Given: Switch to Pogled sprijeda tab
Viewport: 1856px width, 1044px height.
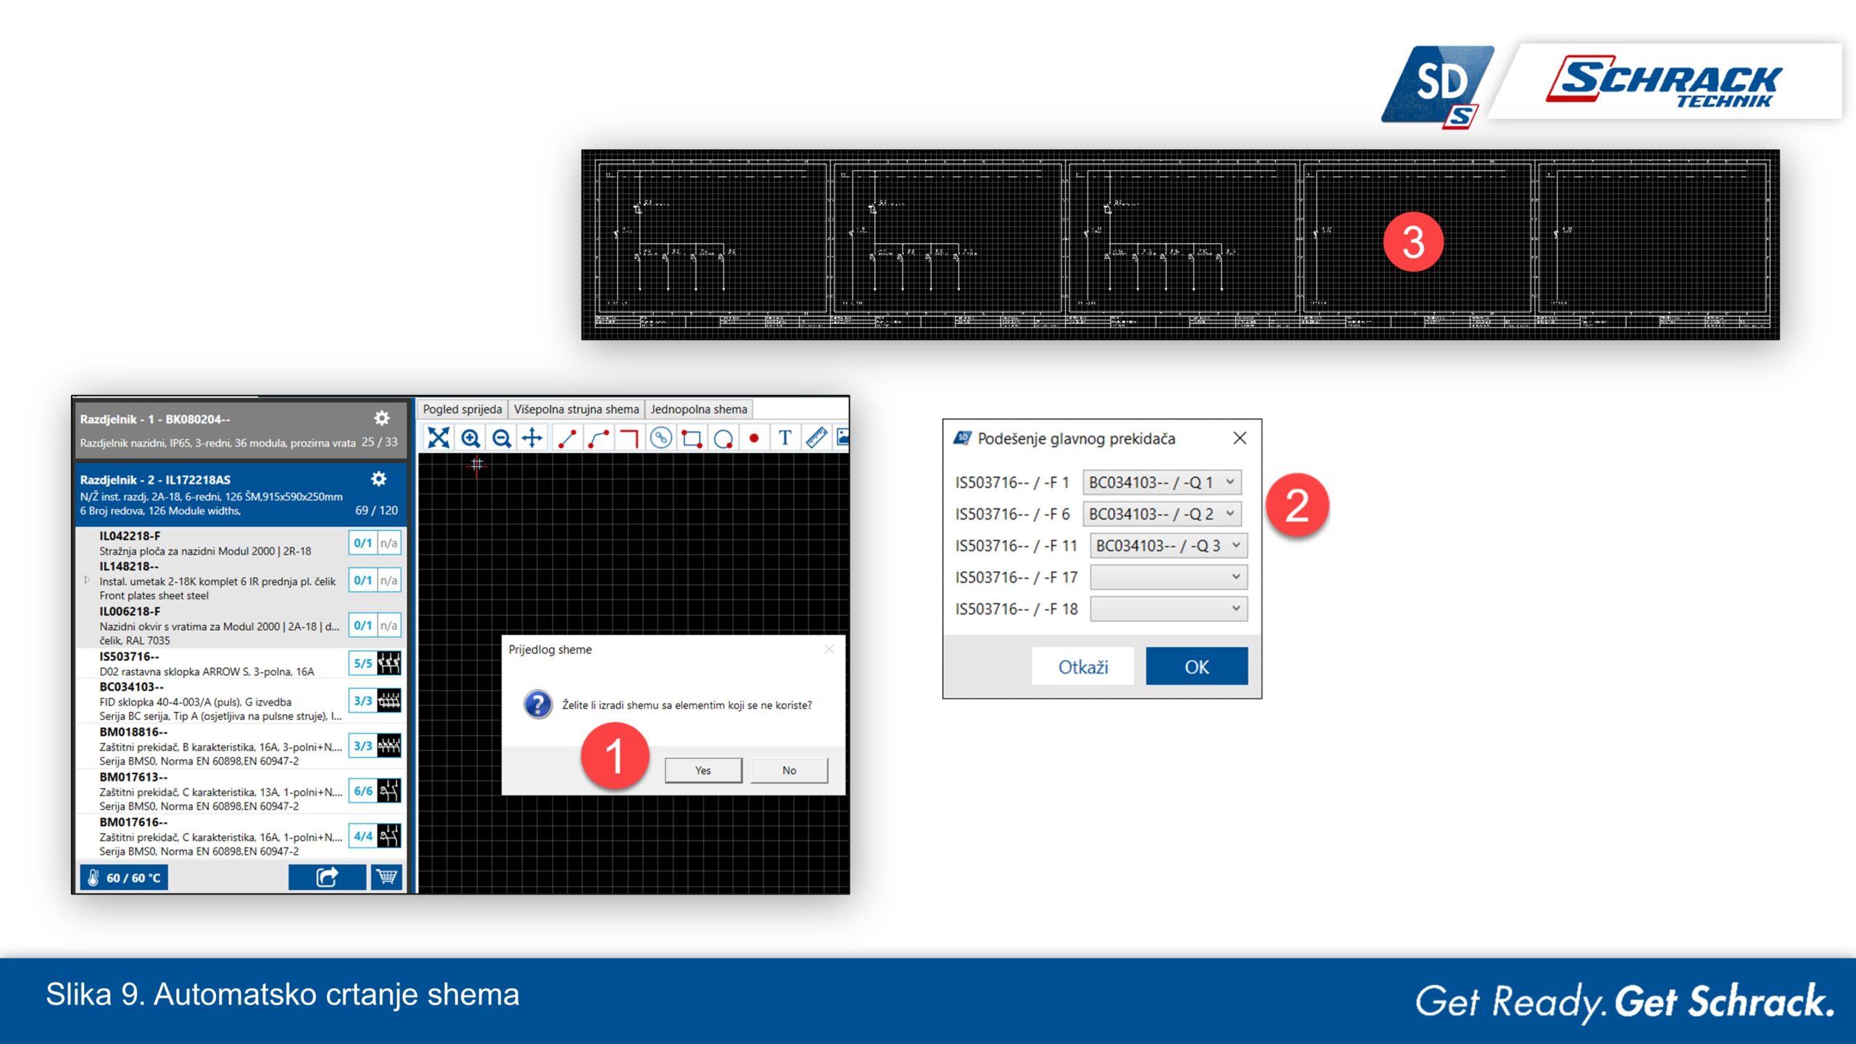Looking at the screenshot, I should pos(463,409).
